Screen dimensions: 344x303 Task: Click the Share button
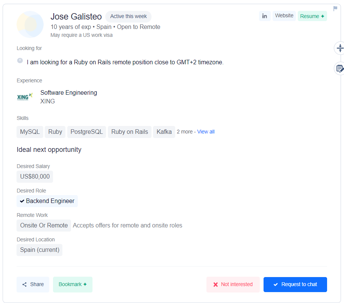tap(33, 285)
